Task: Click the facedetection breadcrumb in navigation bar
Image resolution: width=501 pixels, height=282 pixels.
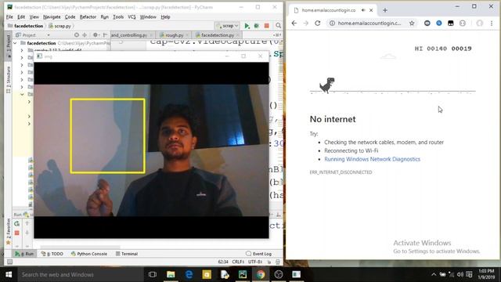Action: [x=25, y=26]
